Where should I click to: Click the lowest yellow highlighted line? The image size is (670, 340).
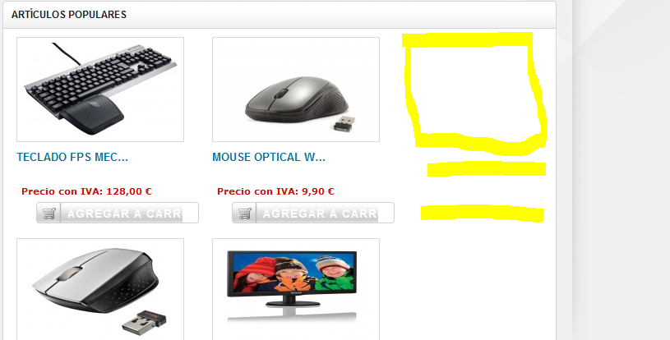point(482,214)
